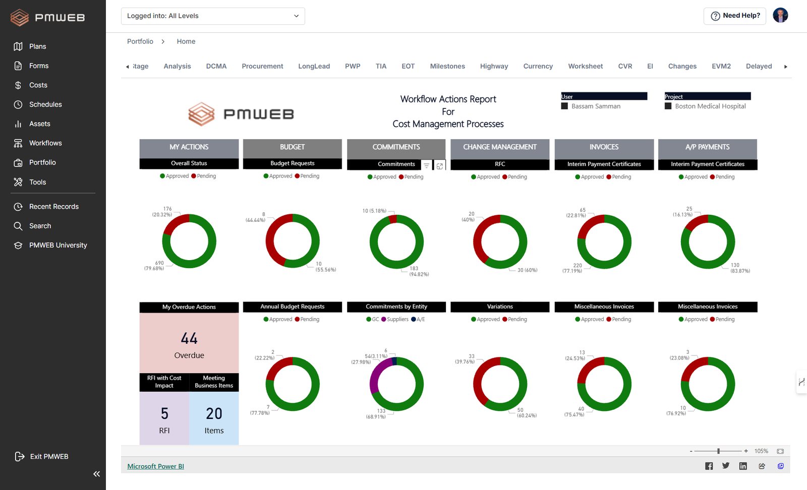Click the Exit PMWEB icon

pyautogui.click(x=20, y=456)
